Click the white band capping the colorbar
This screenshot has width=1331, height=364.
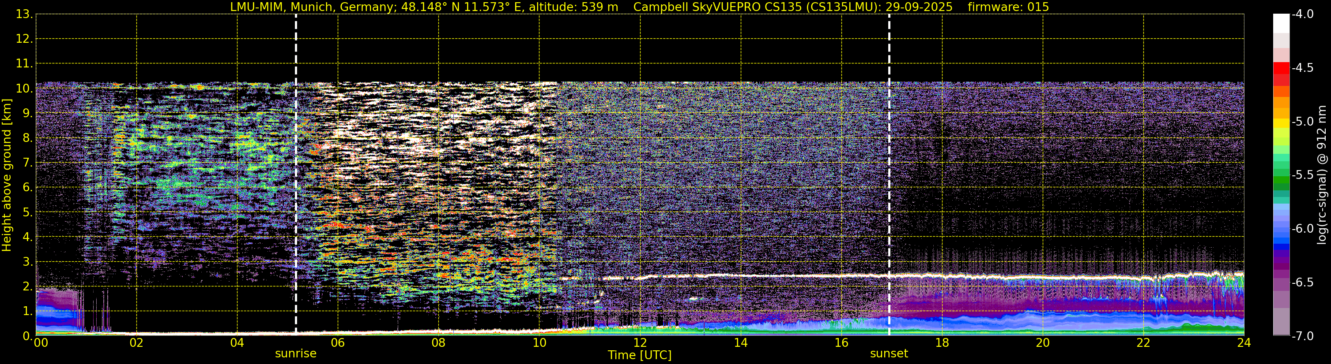(x=1281, y=24)
